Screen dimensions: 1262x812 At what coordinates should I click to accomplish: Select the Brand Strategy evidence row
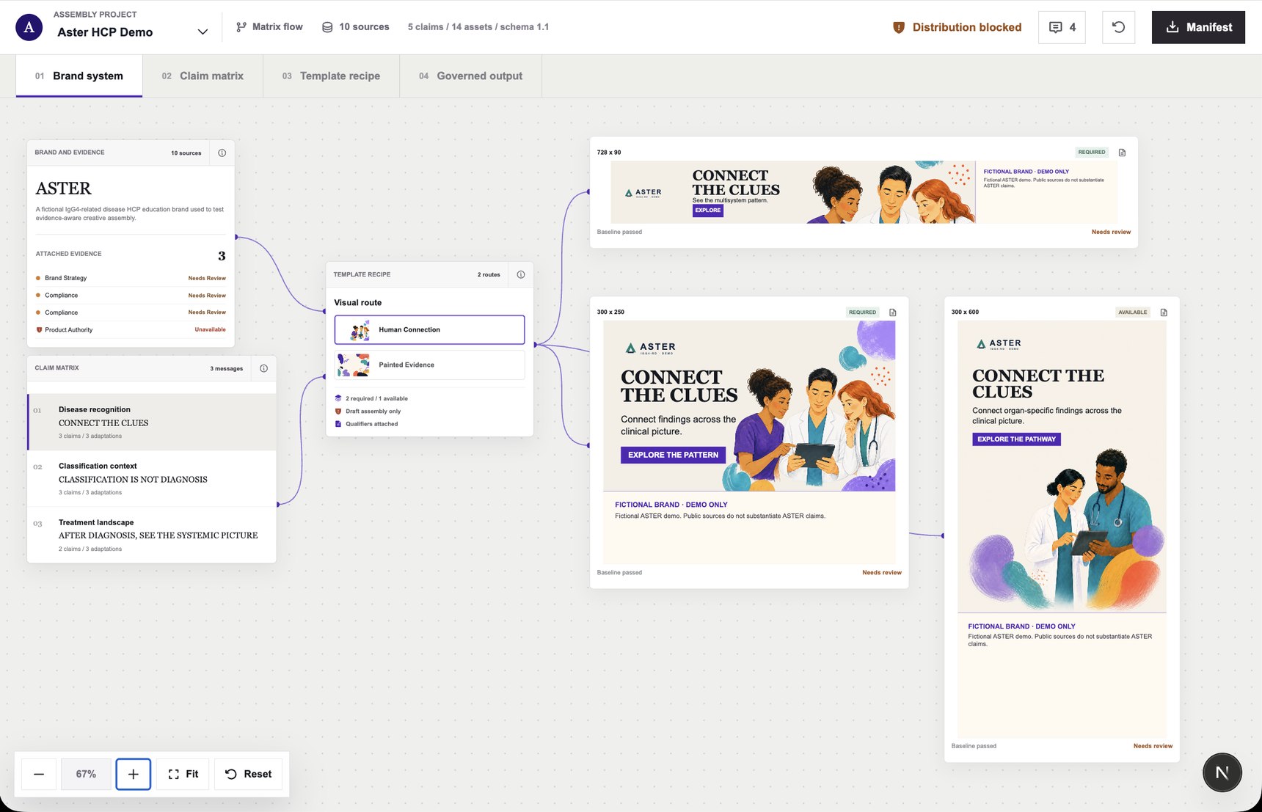pos(131,278)
